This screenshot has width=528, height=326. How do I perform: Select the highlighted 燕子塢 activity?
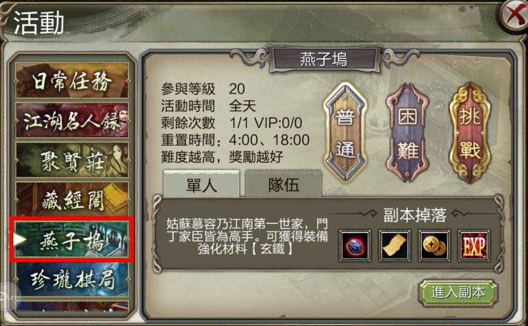coord(72,240)
